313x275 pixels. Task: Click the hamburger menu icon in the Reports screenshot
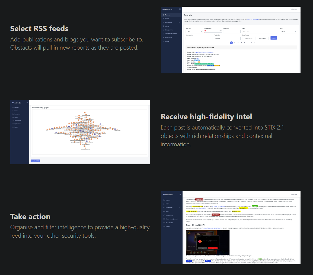[x=180, y=9]
